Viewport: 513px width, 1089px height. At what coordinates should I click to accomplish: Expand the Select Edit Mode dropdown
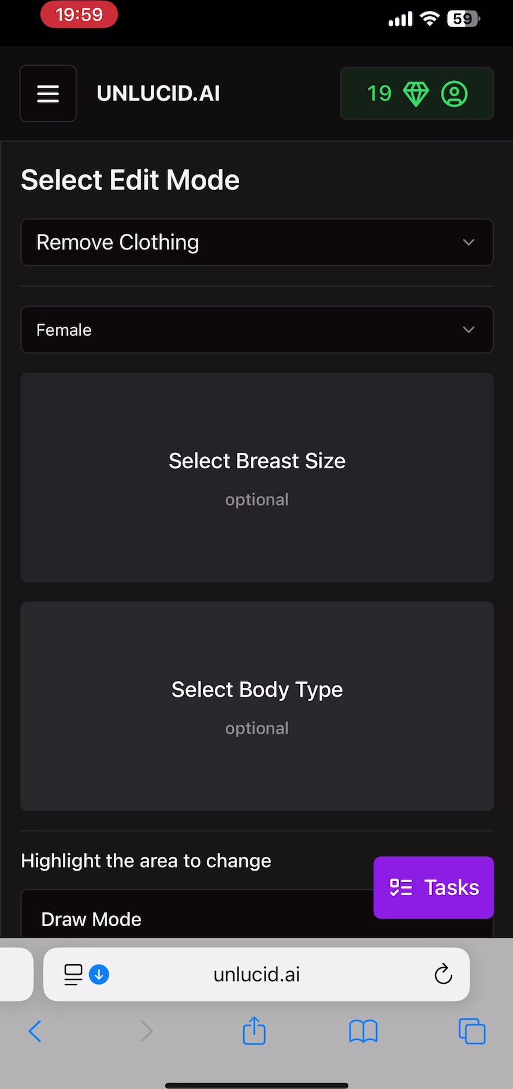coord(257,243)
